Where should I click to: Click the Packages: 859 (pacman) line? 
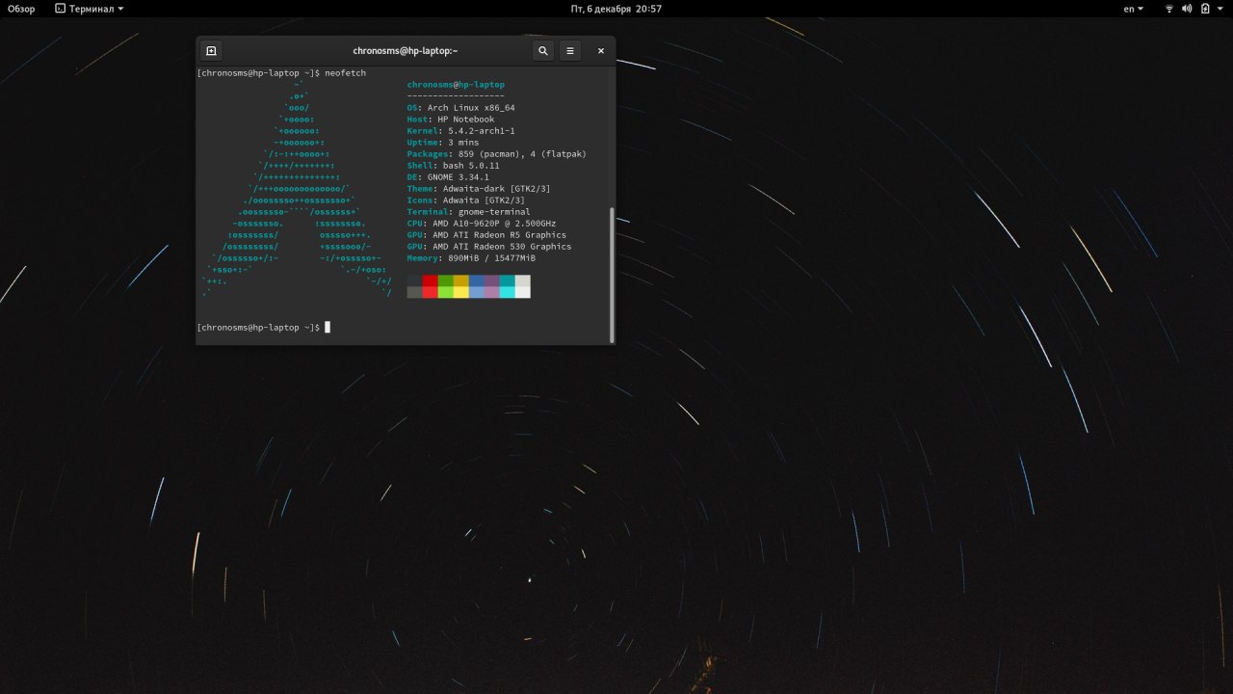tap(496, 154)
